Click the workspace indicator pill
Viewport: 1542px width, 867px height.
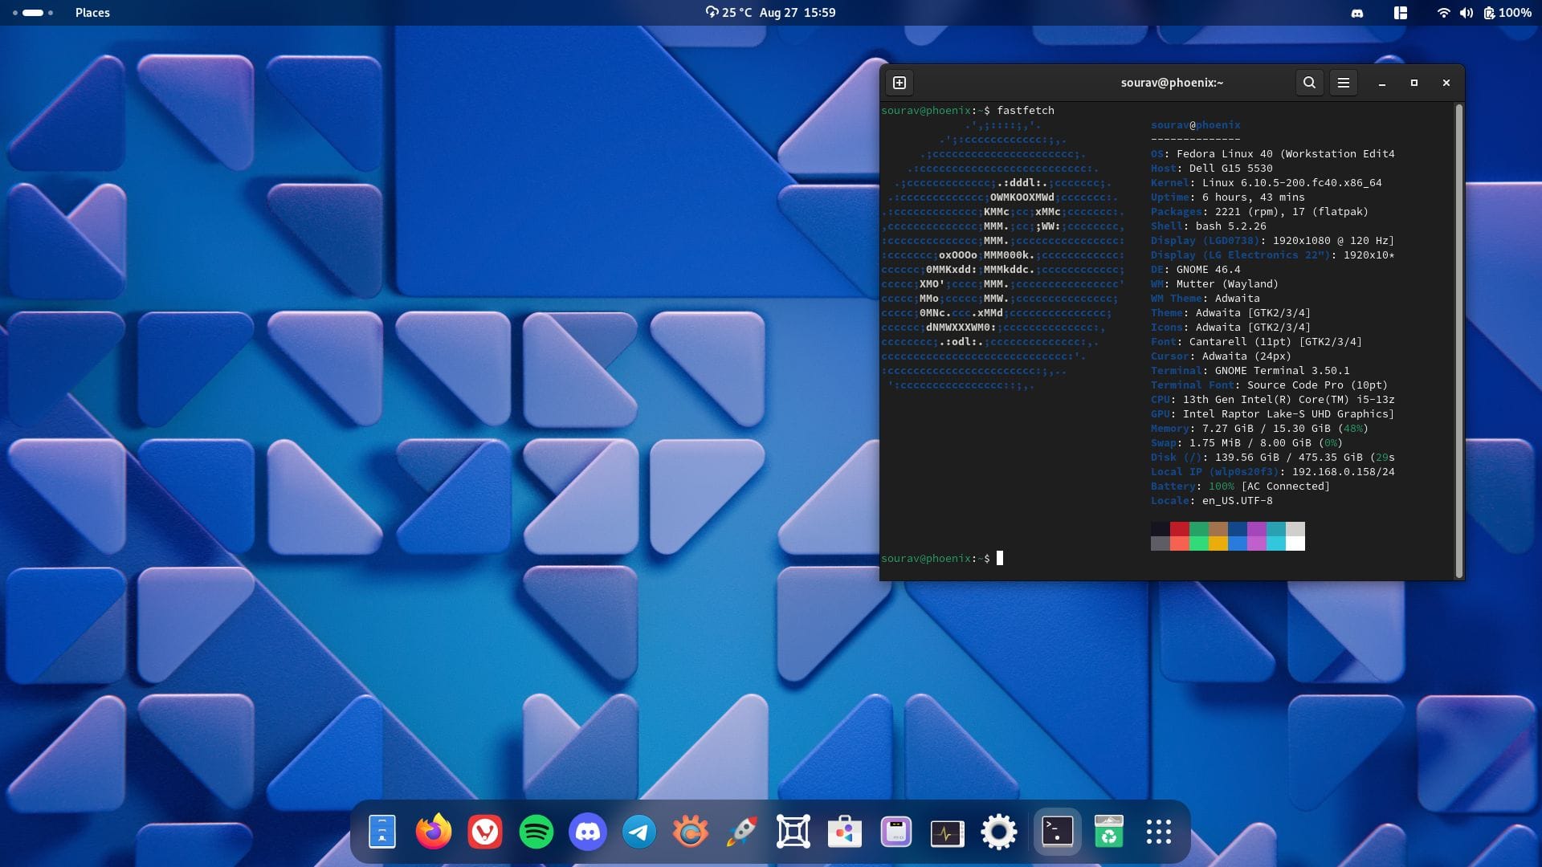33,13
